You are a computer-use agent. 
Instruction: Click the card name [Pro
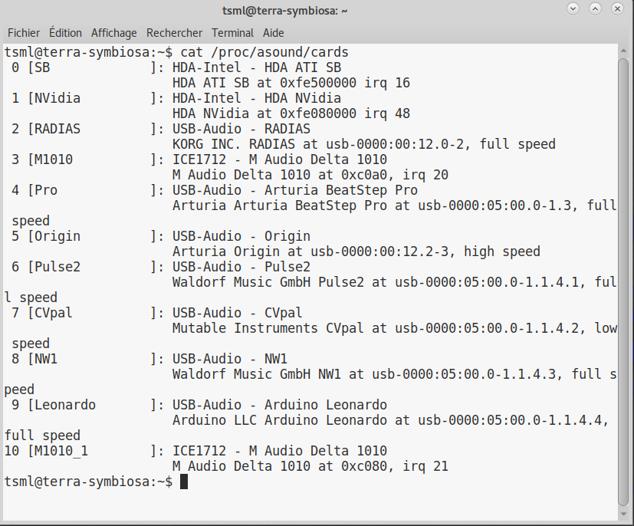tap(42, 190)
